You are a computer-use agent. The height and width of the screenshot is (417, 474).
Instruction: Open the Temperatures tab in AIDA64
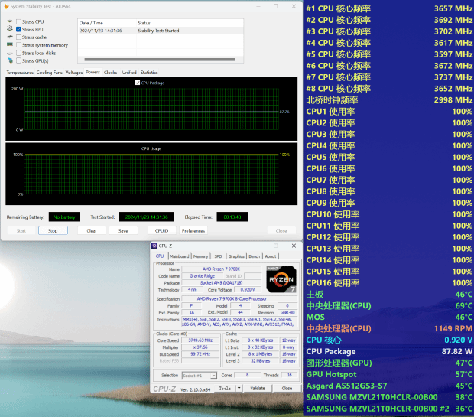tap(20, 73)
